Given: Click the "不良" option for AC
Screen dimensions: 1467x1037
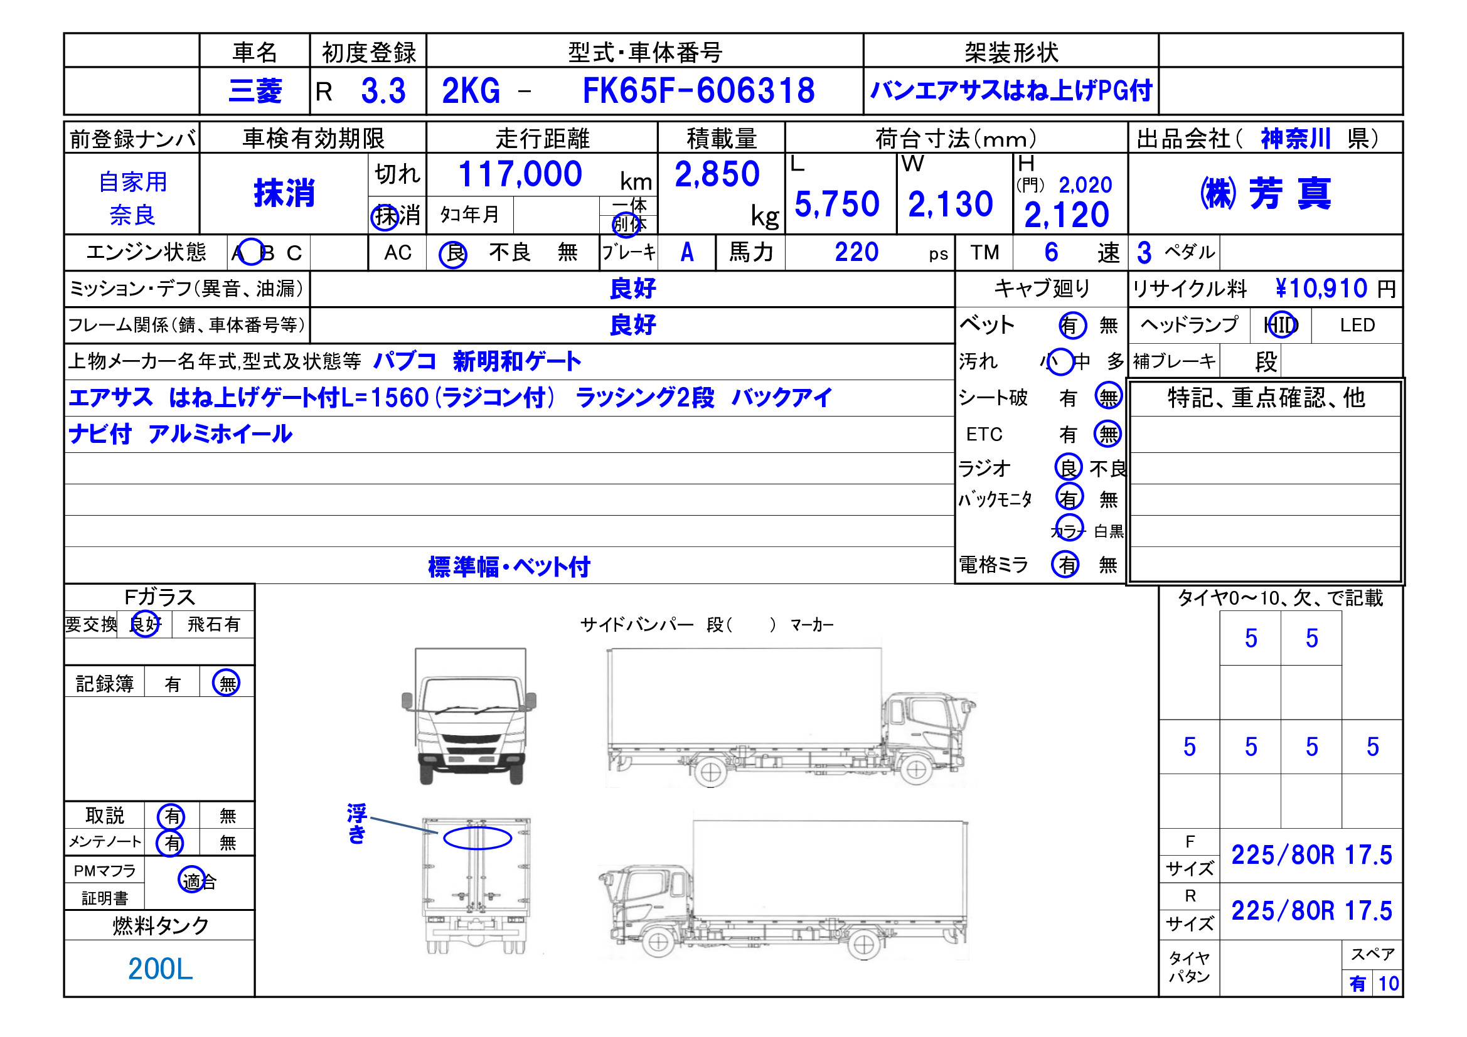Looking at the screenshot, I should pos(509,252).
